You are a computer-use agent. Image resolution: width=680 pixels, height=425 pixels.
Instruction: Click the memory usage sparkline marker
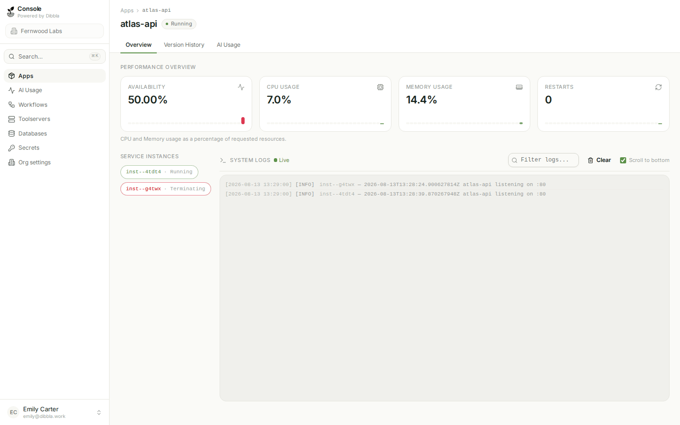pyautogui.click(x=521, y=123)
